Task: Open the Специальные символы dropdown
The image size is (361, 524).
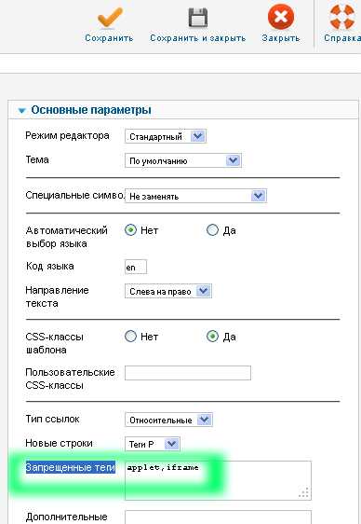Action: (195, 196)
